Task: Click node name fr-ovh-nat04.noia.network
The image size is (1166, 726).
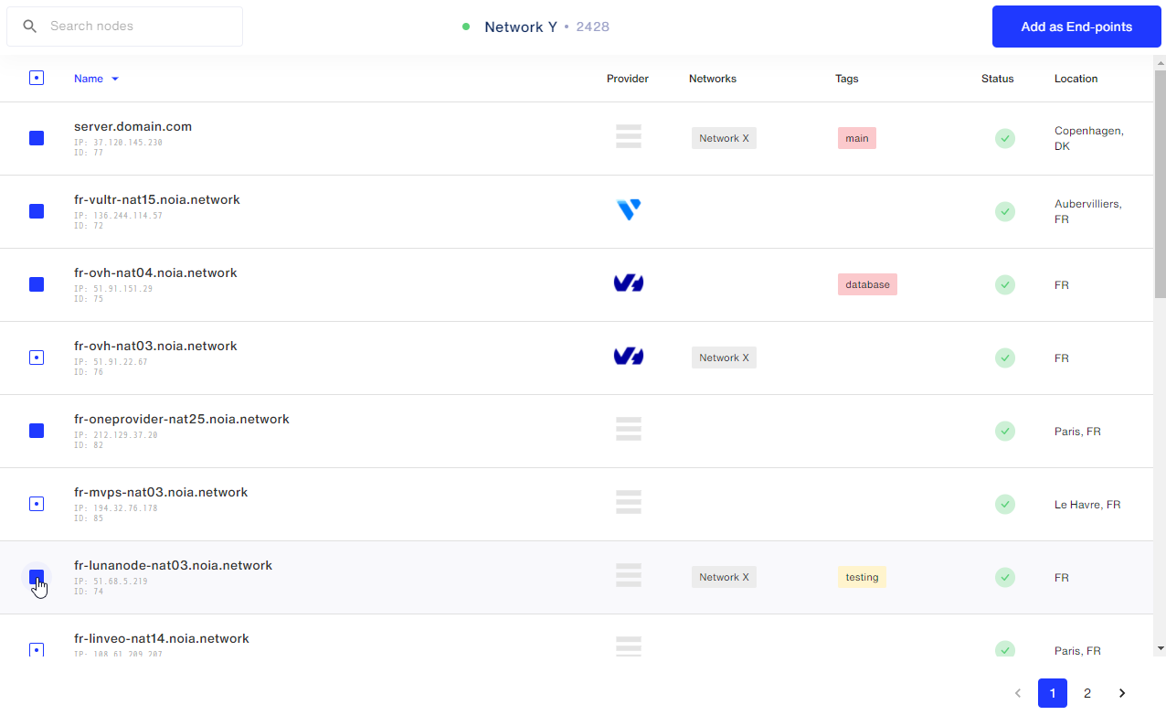Action: coord(155,272)
